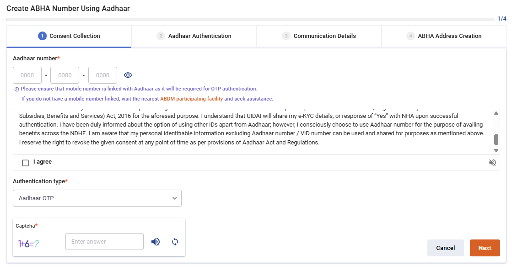Viewport: 512px width, 271px height.
Task: Toggle Aadhaar number masking with eye icon
Action: pos(128,75)
